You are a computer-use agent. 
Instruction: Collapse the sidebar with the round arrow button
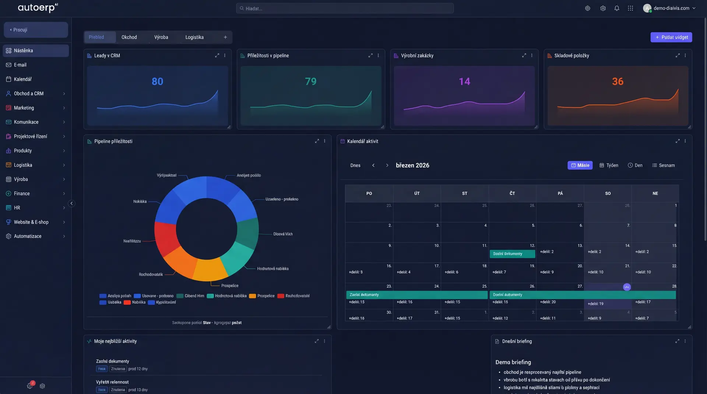72,204
